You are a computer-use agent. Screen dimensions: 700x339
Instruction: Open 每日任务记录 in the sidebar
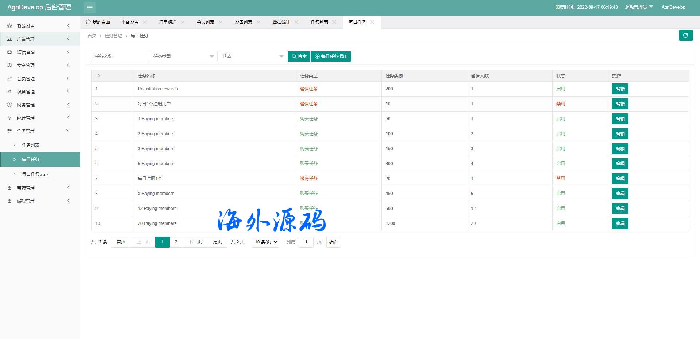click(35, 174)
